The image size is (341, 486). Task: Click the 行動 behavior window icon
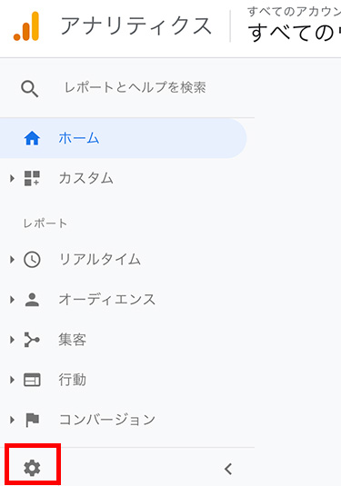pos(32,380)
